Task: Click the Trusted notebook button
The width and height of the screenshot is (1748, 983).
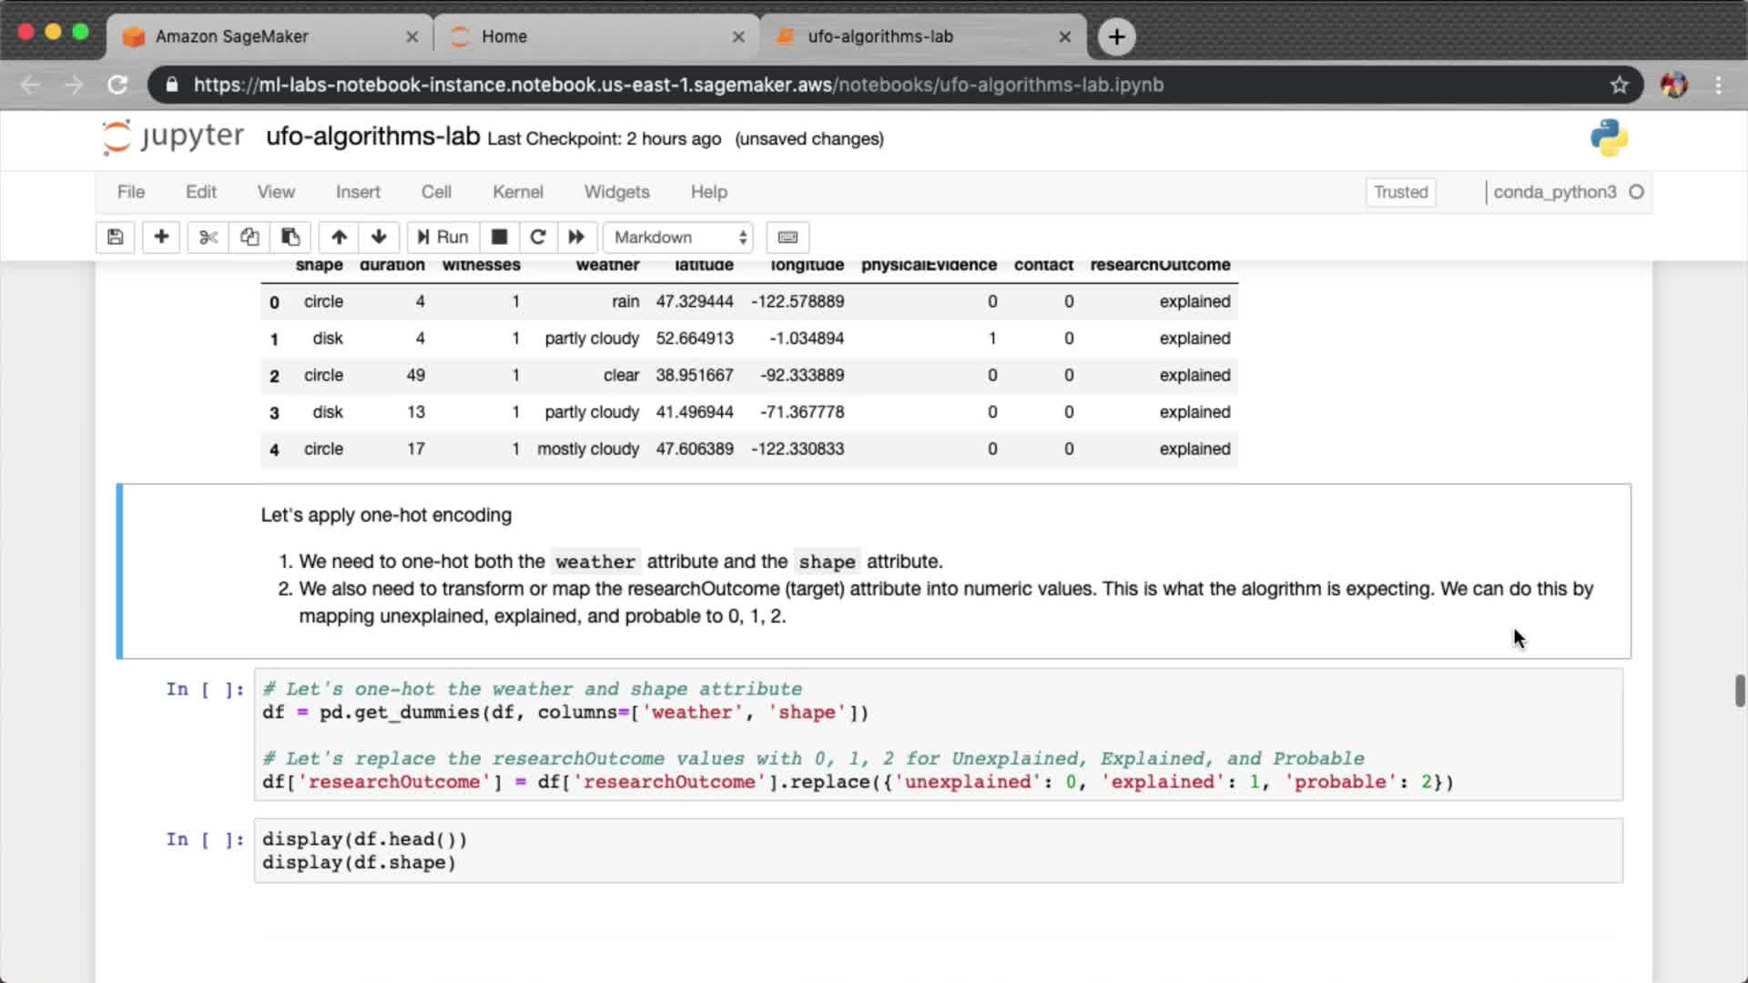Action: [1400, 192]
